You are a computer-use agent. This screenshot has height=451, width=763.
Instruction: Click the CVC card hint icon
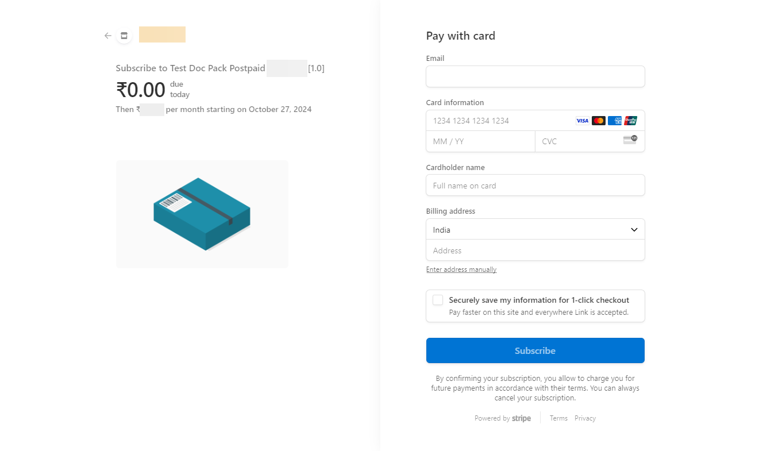(630, 140)
